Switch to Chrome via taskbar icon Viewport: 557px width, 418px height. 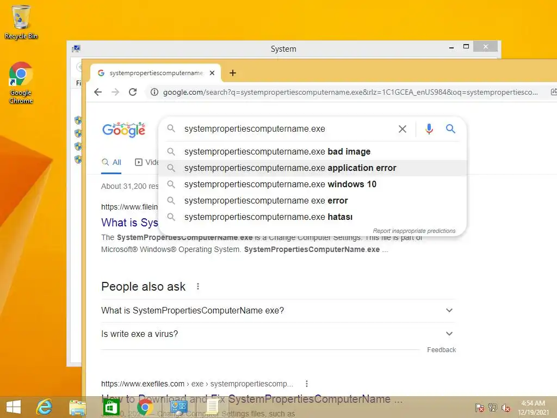(x=145, y=407)
